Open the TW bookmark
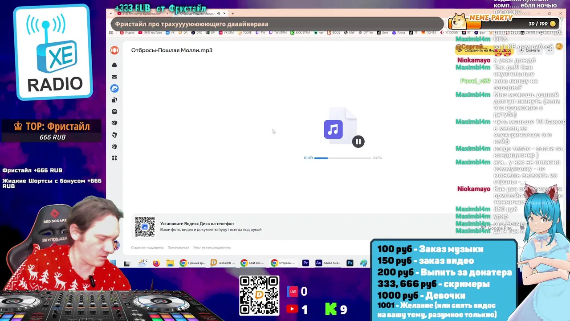Image resolution: width=570 pixels, height=321 pixels. 261,33
